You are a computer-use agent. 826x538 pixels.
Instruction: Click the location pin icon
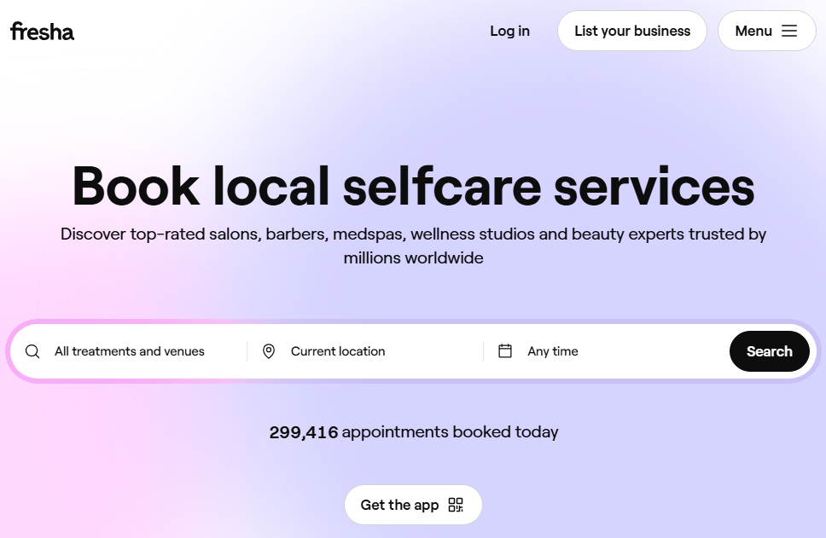click(x=269, y=351)
